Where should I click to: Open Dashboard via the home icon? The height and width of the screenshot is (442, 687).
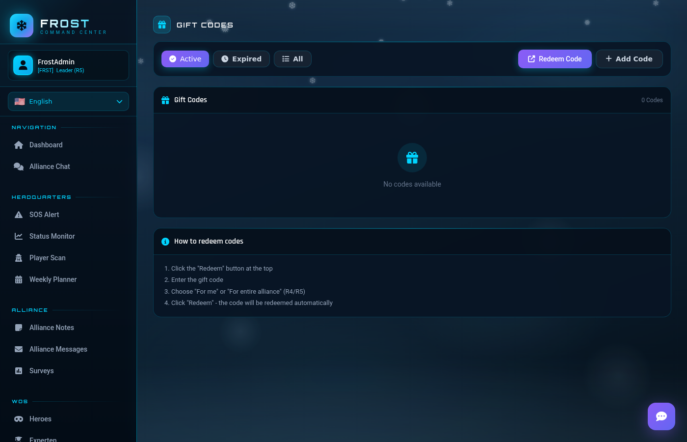[x=19, y=145]
